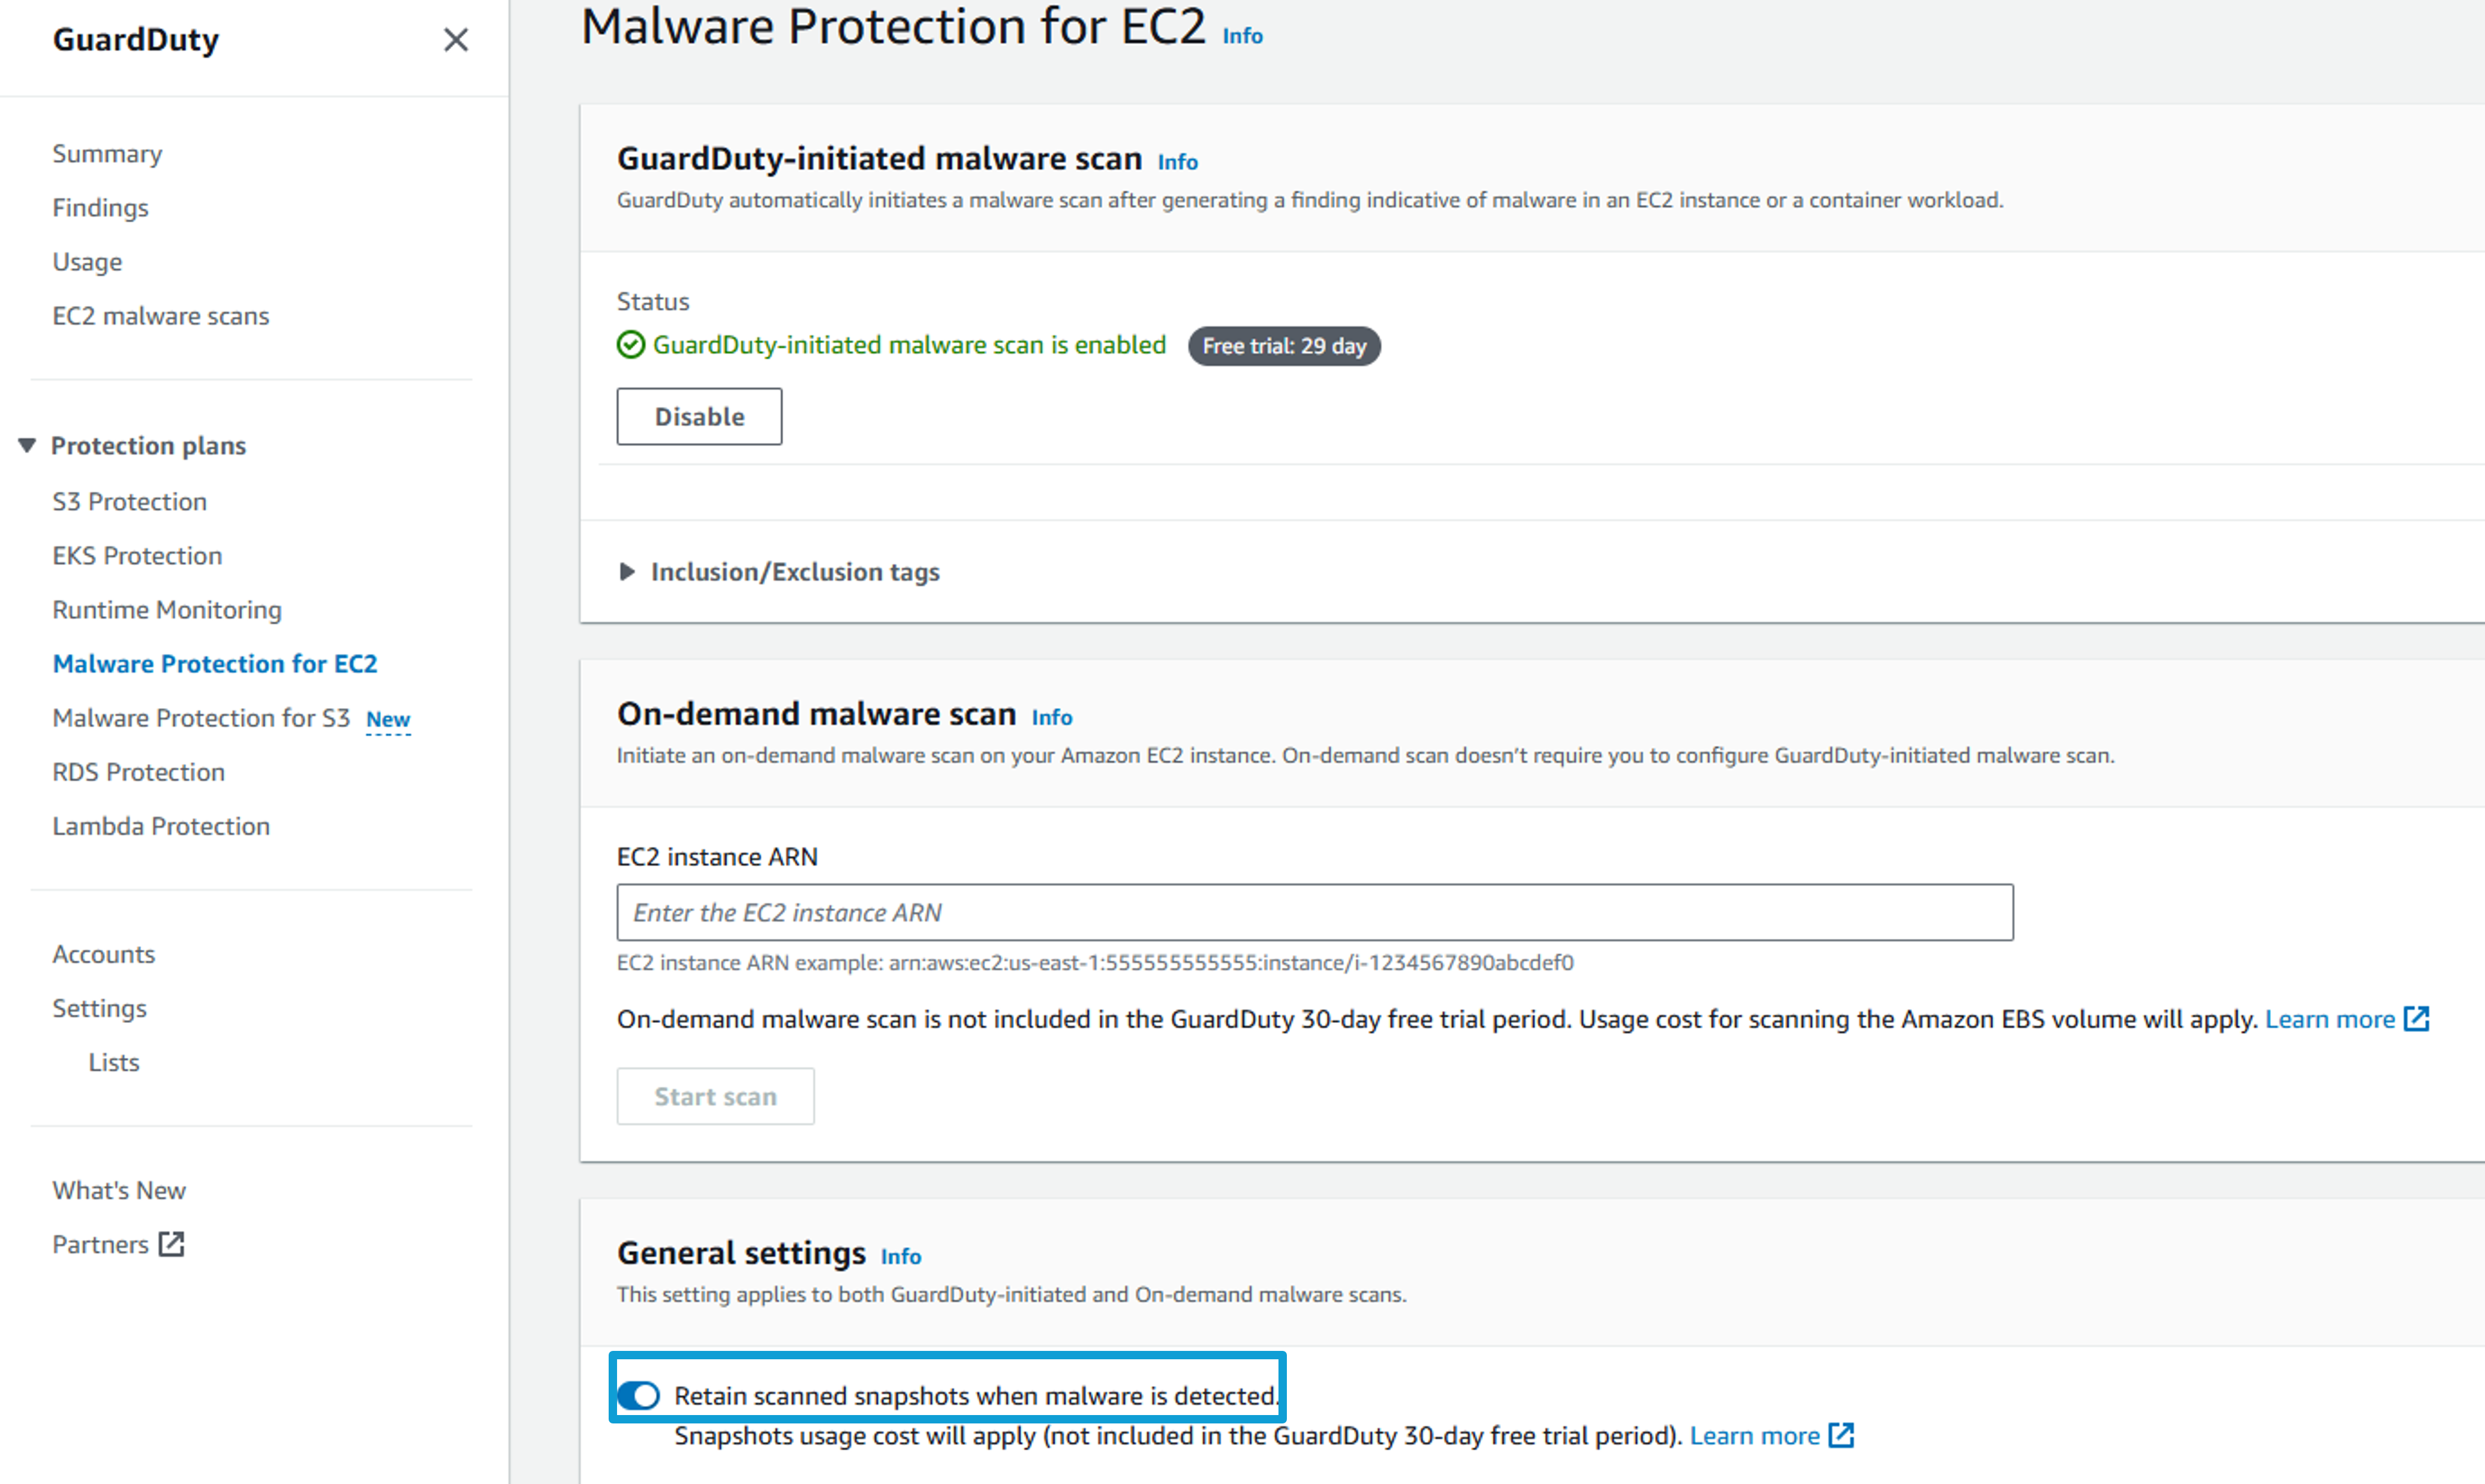Screen dimensions: 2485x1484
Task: Disable GuardDuty-initiated malware scan
Action: 699,417
